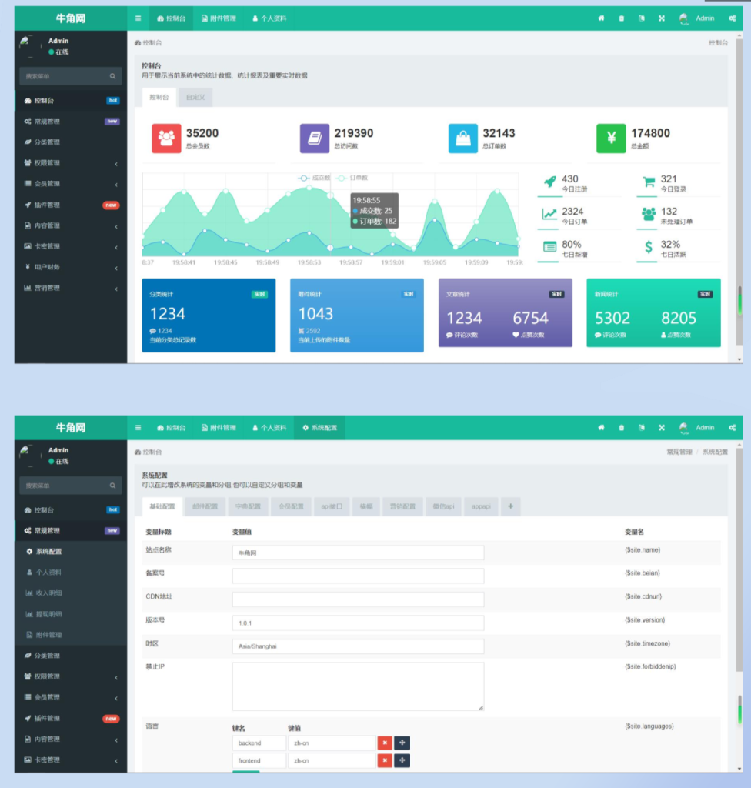Open 收入明细 in the sidebar submenu

pyautogui.click(x=48, y=593)
